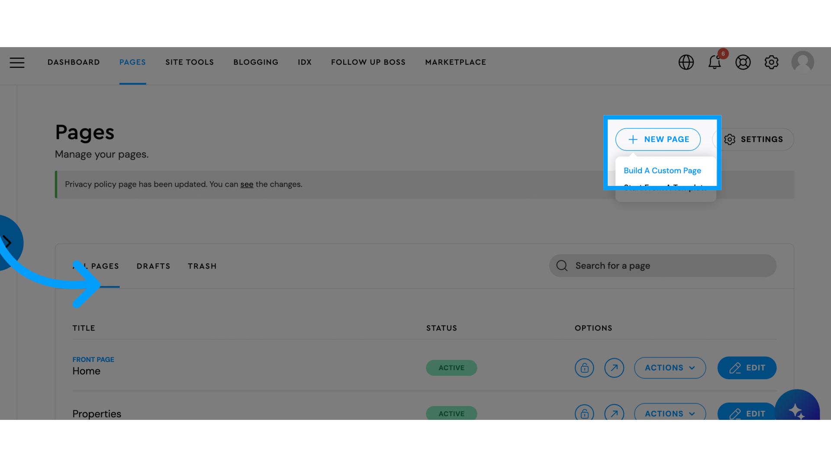Screen dimensions: 831x467
Task: Click the ACTIVE status badge on Home
Action: (x=451, y=368)
